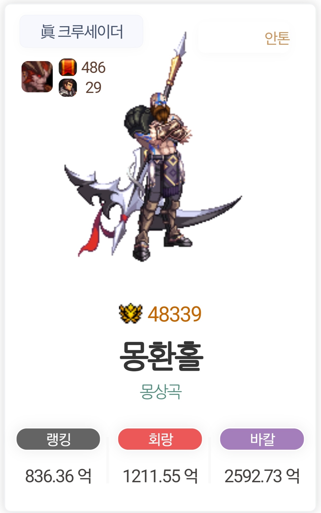The width and height of the screenshot is (321, 513).
Task: Click the 836.36 억 ranking damage value
Action: click(58, 476)
